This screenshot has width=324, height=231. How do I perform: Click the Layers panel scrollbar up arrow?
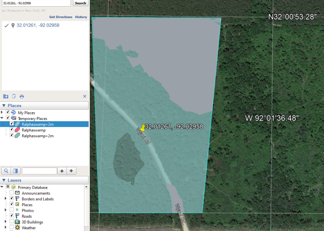[x=86, y=187]
